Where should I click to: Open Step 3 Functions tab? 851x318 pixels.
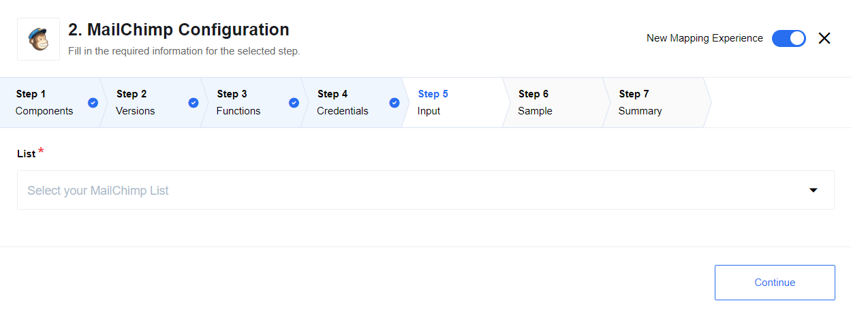tap(251, 102)
